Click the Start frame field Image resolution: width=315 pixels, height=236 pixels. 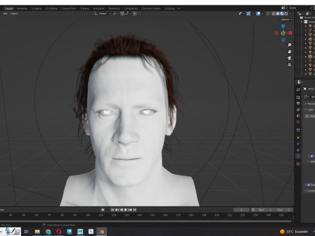coord(265,210)
